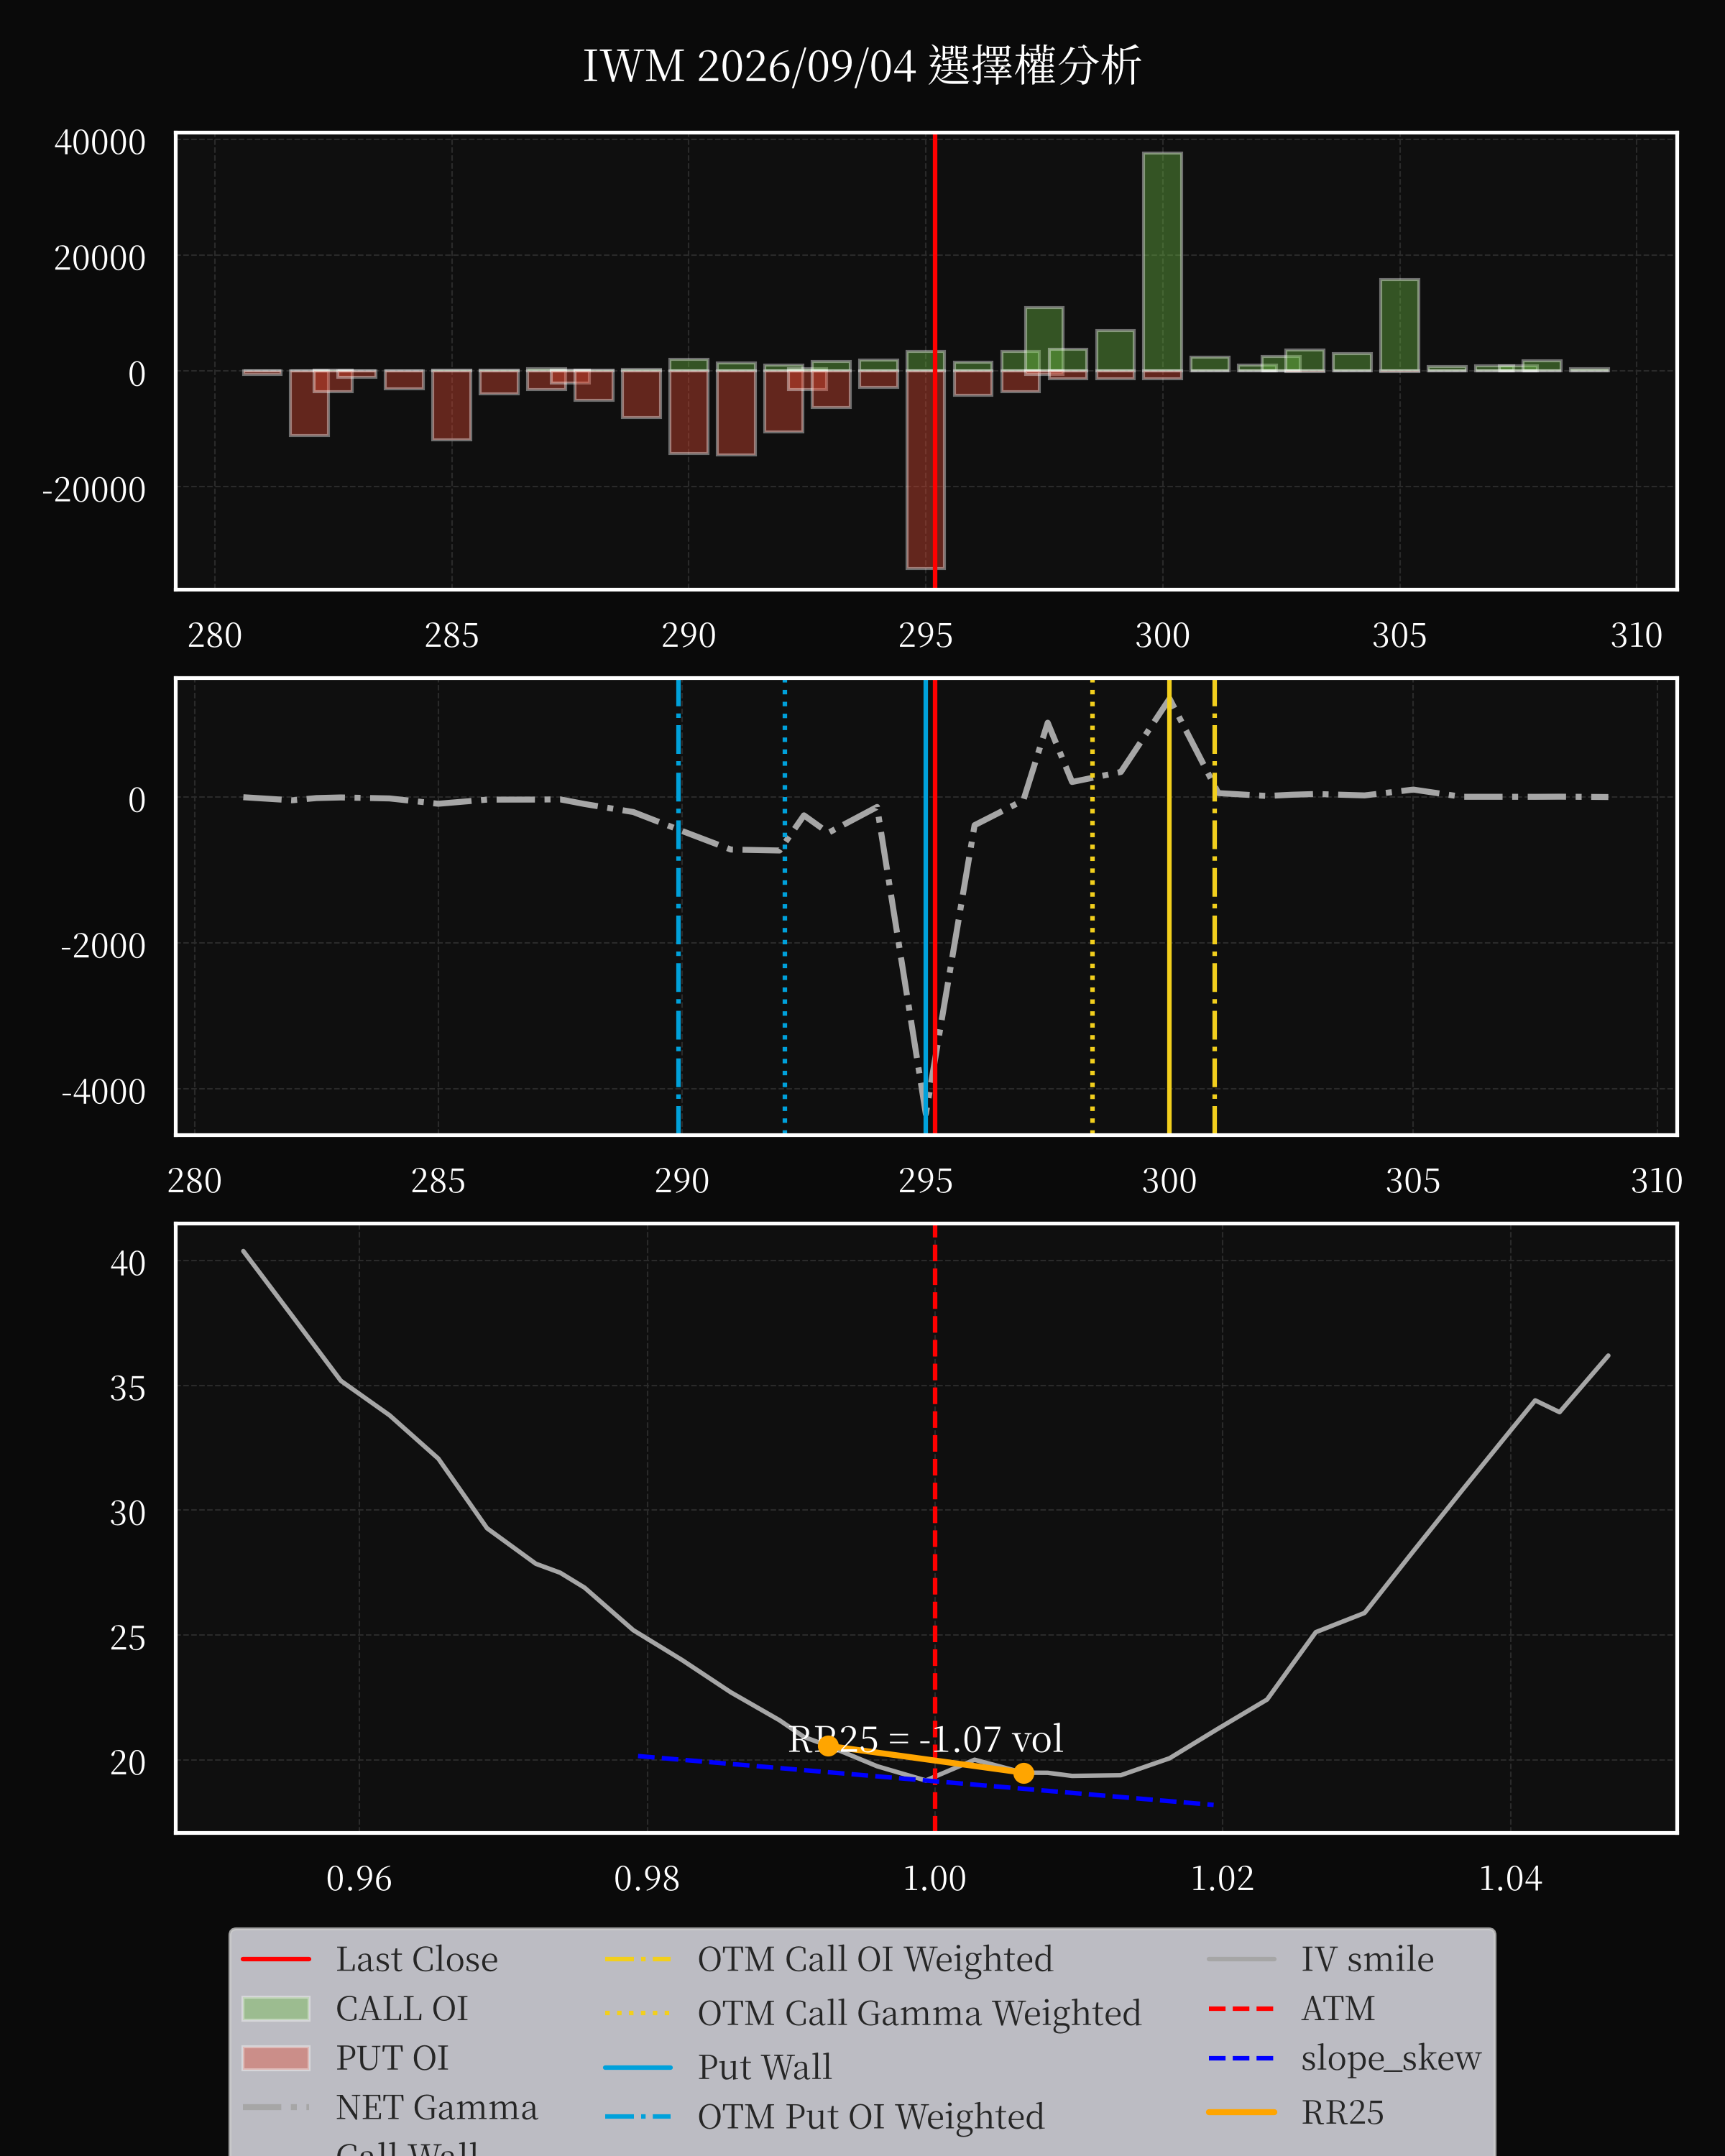
Task: Click the "ATM" legend label
Action: click(x=1337, y=2008)
